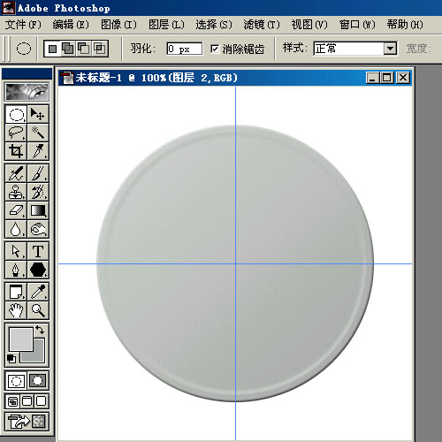Set Full Screen Mode without menu bar
Image resolution: width=442 pixels, height=442 pixels.
42,401
